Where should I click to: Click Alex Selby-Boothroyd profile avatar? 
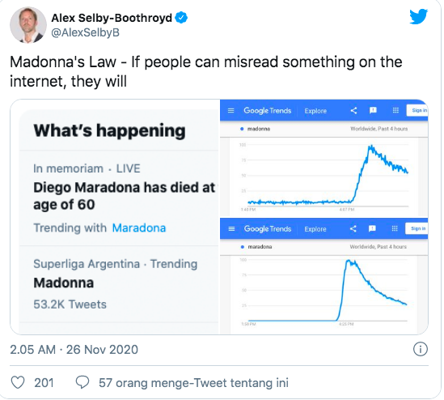click(28, 25)
